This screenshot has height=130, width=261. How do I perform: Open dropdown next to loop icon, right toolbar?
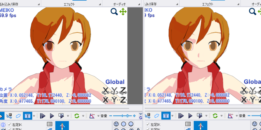coord(222,116)
